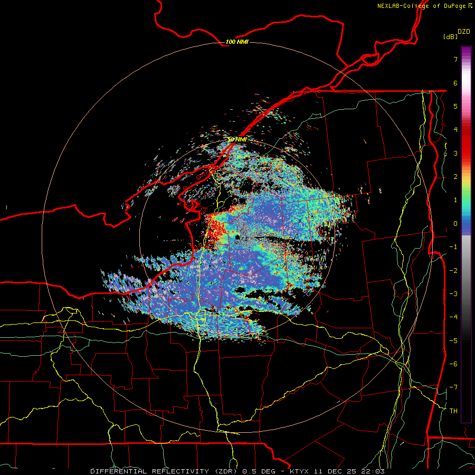Click the 0 value on the color scale
This screenshot has width=475, height=475.
(455, 224)
